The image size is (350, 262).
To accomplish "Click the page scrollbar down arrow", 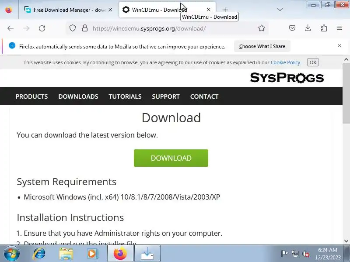I will click(346, 241).
